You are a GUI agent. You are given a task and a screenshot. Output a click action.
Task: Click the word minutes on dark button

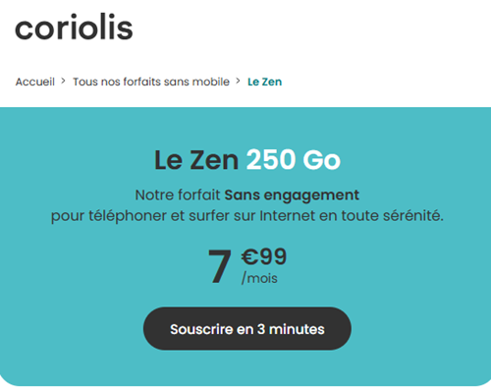point(297,329)
